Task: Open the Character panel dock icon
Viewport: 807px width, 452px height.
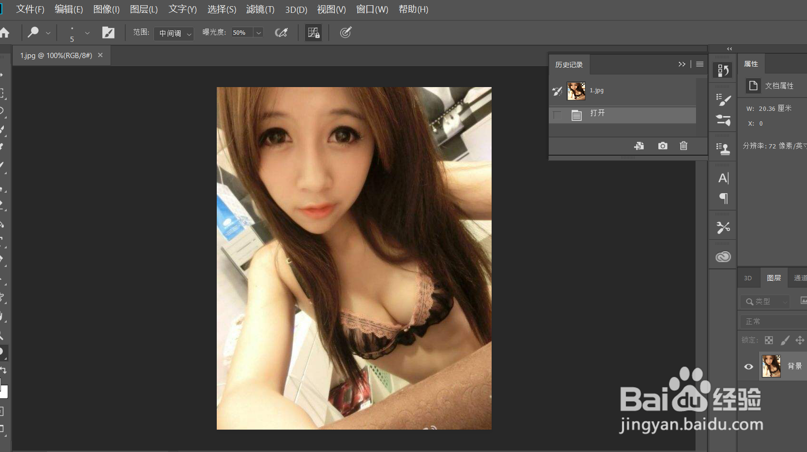Action: [x=723, y=178]
